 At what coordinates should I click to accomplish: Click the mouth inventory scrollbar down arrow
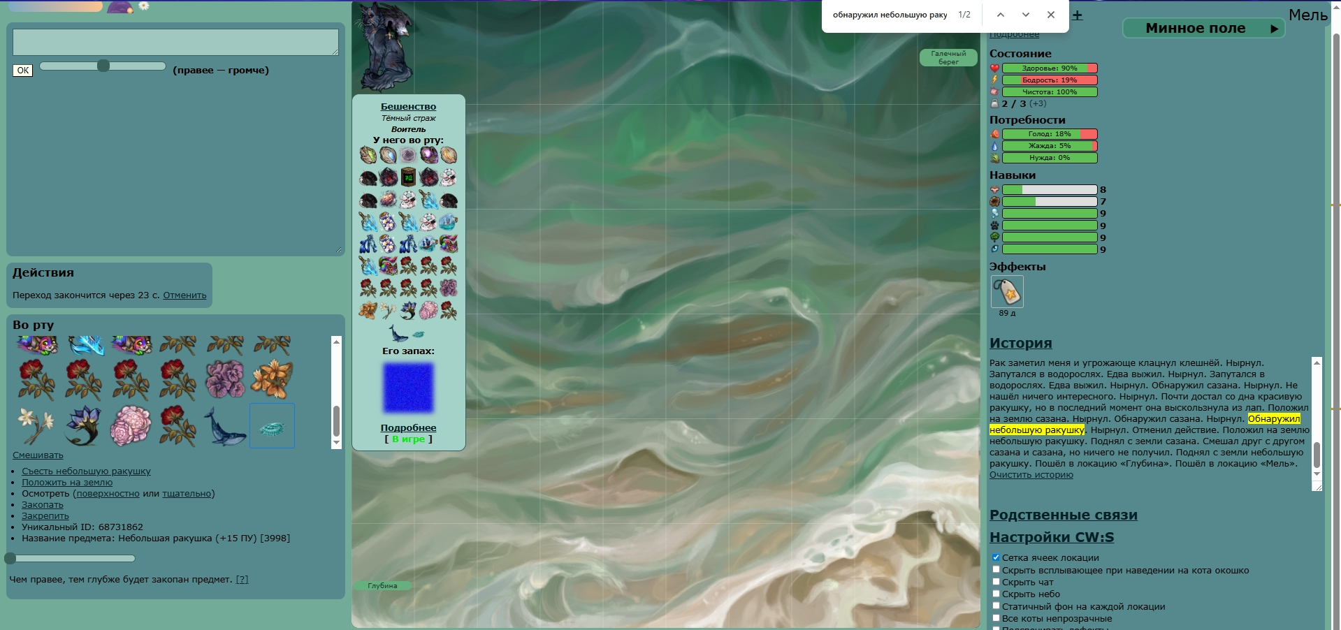[336, 443]
